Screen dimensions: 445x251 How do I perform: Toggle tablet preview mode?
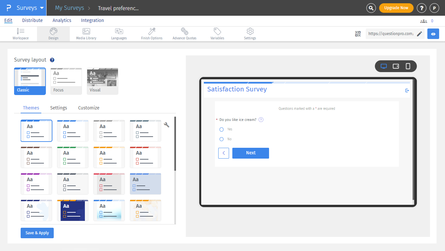(x=396, y=66)
